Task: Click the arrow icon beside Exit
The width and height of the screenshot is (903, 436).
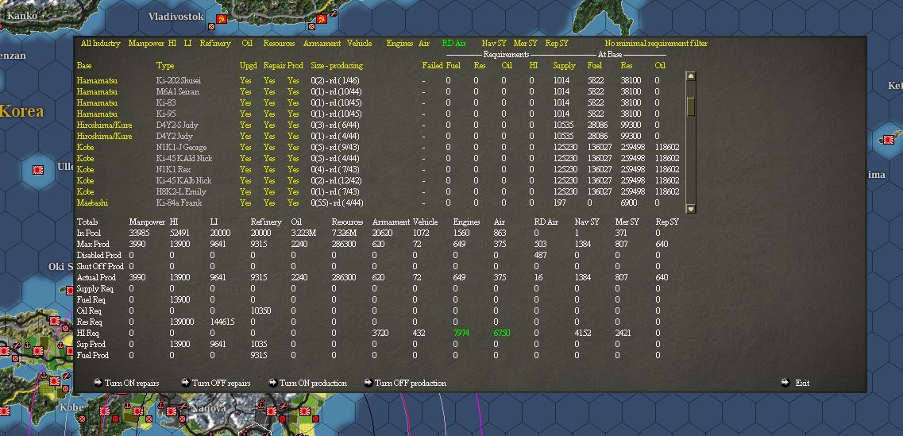Action: click(785, 383)
